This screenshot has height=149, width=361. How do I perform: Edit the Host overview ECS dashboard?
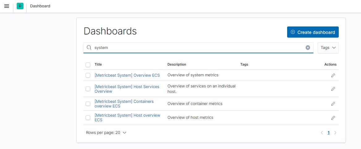click(x=333, y=118)
